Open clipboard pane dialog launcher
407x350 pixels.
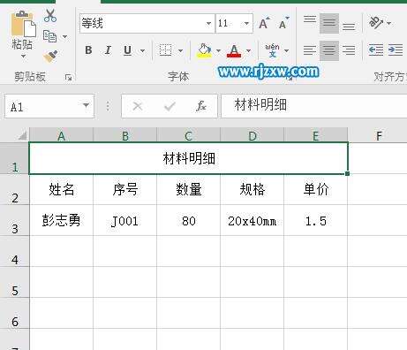point(69,78)
